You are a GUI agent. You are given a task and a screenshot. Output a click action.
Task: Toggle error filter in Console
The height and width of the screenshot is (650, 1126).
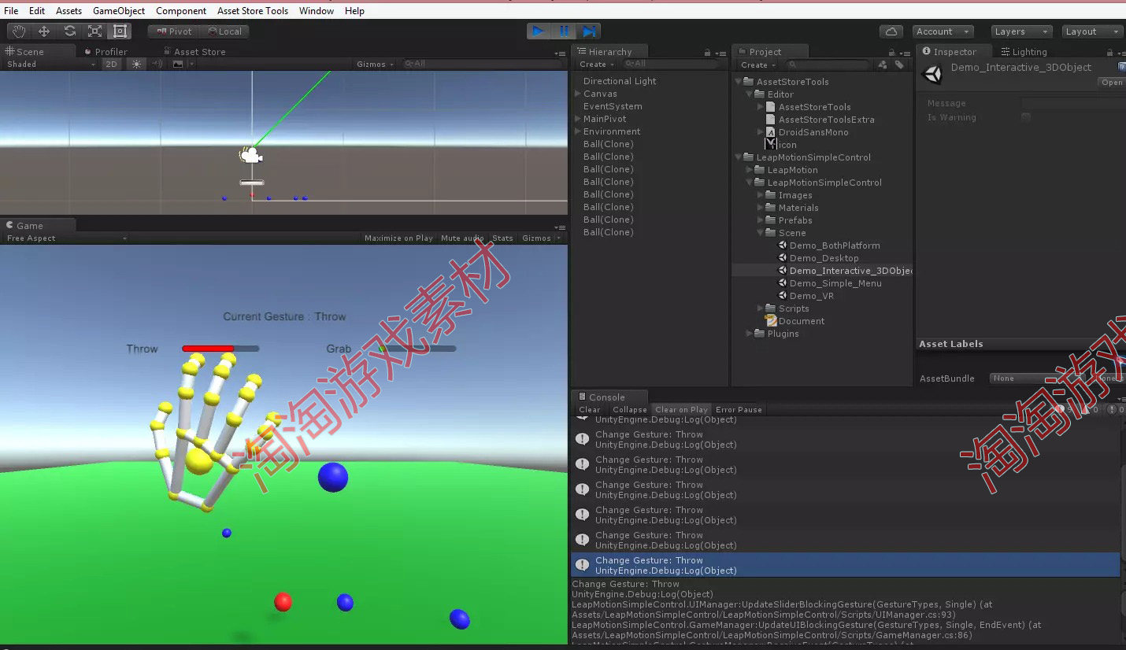click(x=1115, y=409)
